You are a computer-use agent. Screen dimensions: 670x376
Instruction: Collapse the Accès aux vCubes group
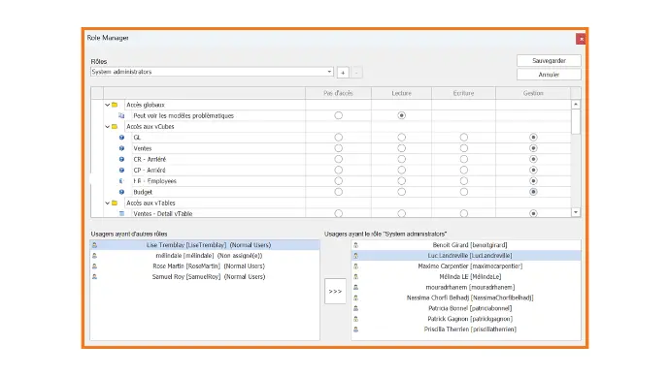[x=107, y=127]
